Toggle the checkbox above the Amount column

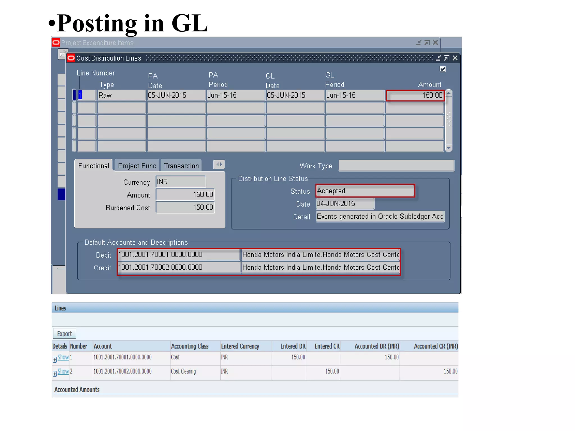point(443,69)
